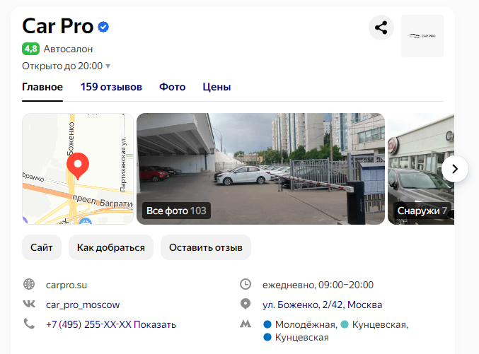This screenshot has height=354, width=479.
Task: Click the globe website icon
Action: point(29,285)
